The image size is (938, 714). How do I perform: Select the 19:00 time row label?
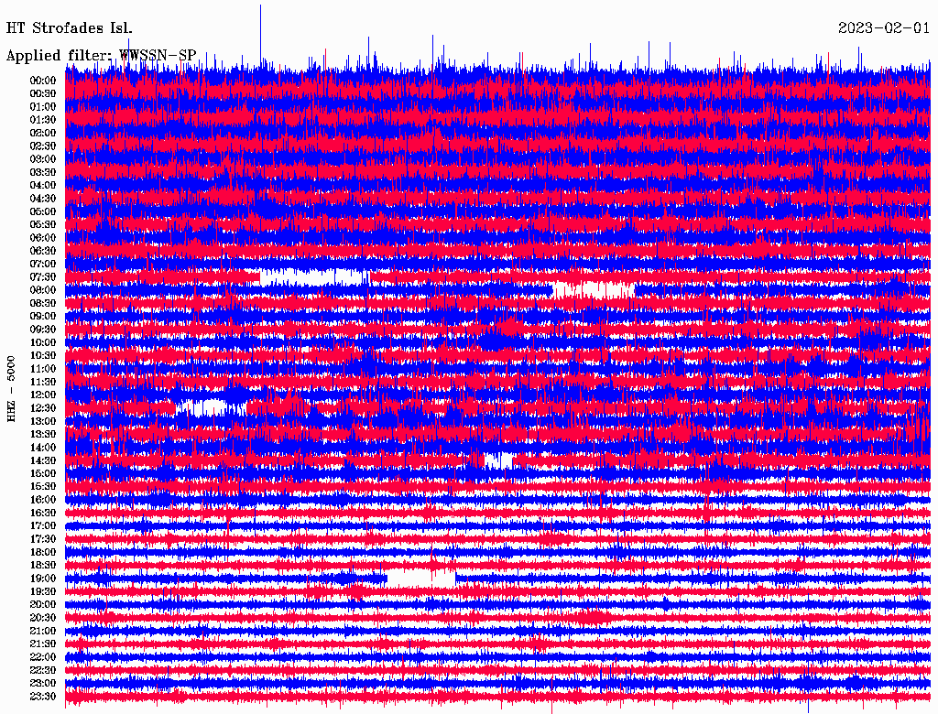(43, 578)
